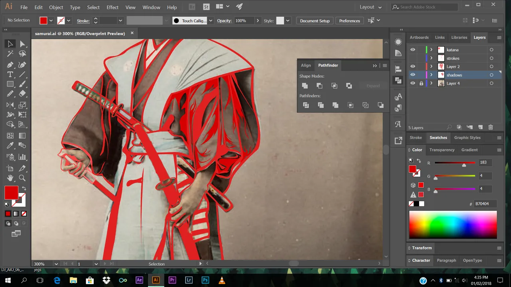The height and width of the screenshot is (287, 511).
Task: Click the Preferences button
Action: 350,21
